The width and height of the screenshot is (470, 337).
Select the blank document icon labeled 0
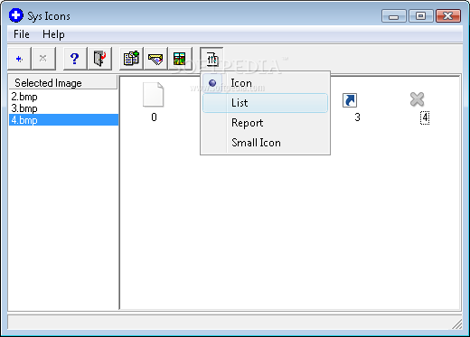point(154,95)
